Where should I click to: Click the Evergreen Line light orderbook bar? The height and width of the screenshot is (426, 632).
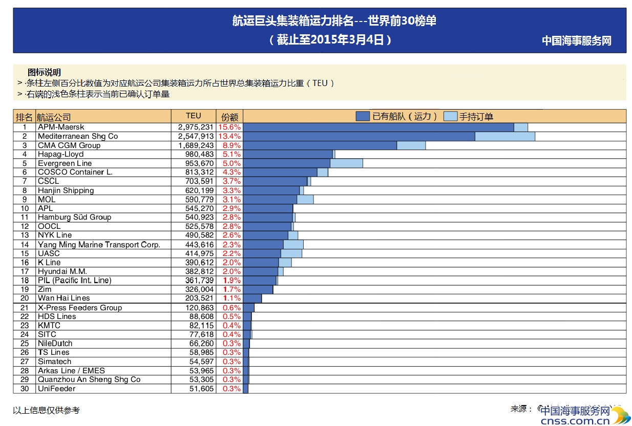[346, 163]
